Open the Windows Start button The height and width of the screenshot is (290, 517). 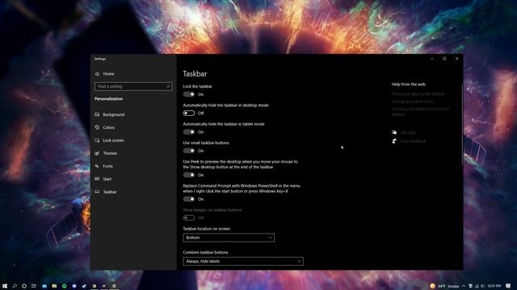point(5,286)
